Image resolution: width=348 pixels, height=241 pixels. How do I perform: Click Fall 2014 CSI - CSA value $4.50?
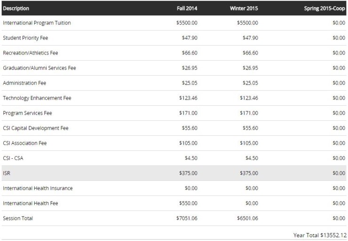tap(191, 158)
